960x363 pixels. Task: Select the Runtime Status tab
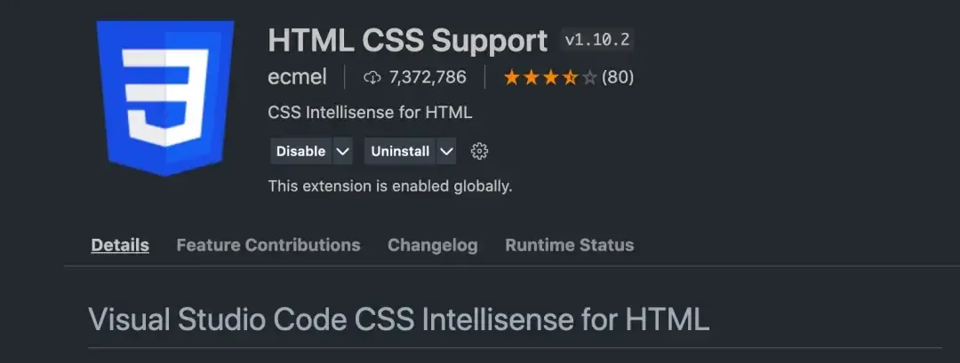(569, 245)
